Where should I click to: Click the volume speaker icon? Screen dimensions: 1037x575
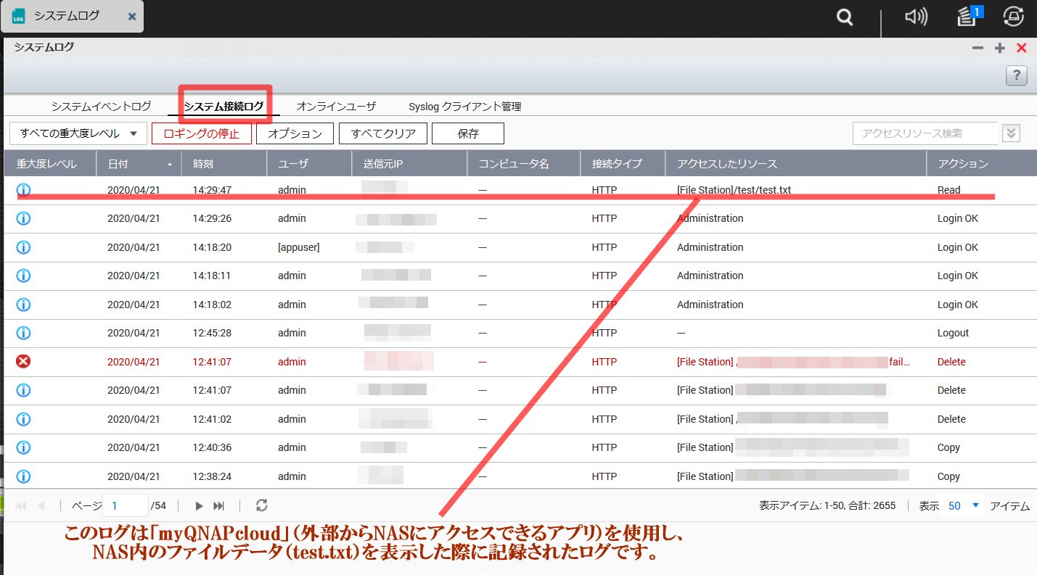pyautogui.click(x=916, y=17)
